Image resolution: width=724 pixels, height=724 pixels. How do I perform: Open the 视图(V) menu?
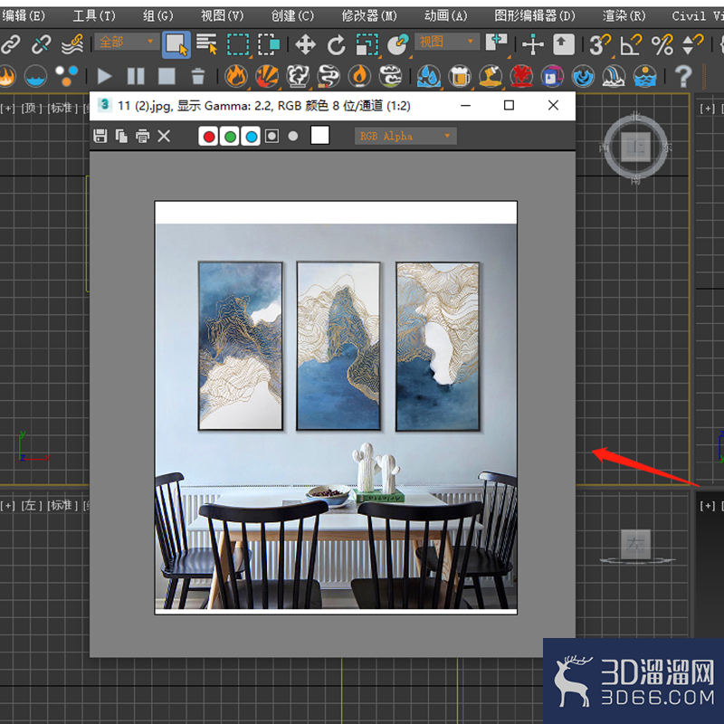pos(222,16)
